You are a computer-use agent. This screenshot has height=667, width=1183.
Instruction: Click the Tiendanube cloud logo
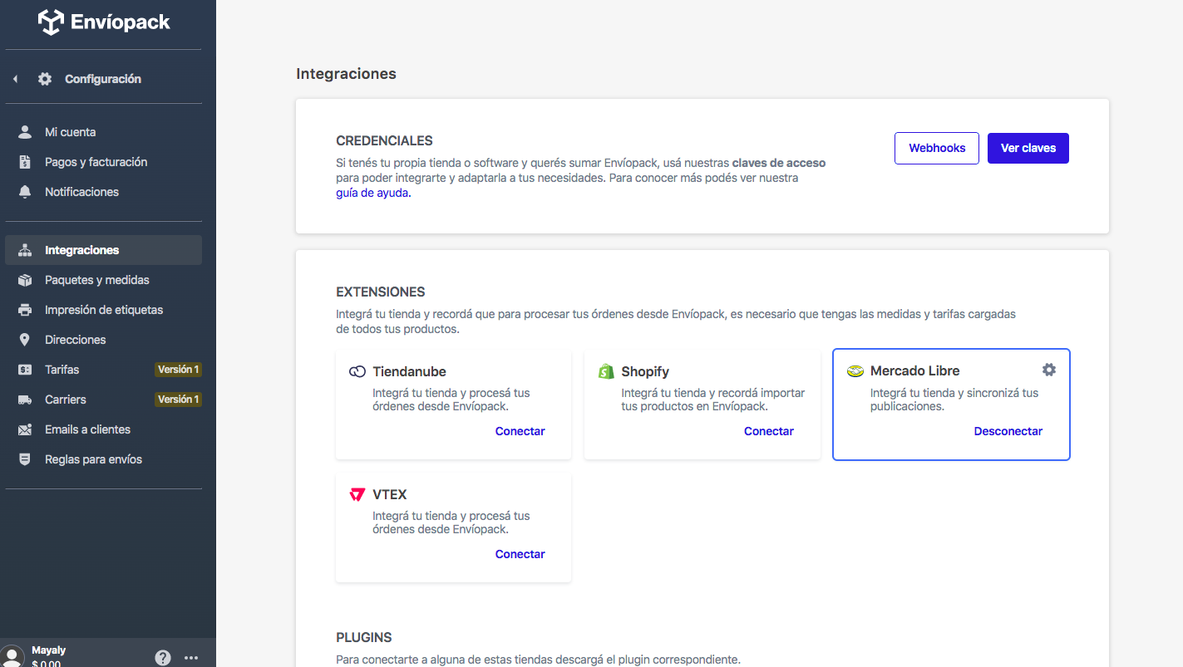[x=357, y=371]
